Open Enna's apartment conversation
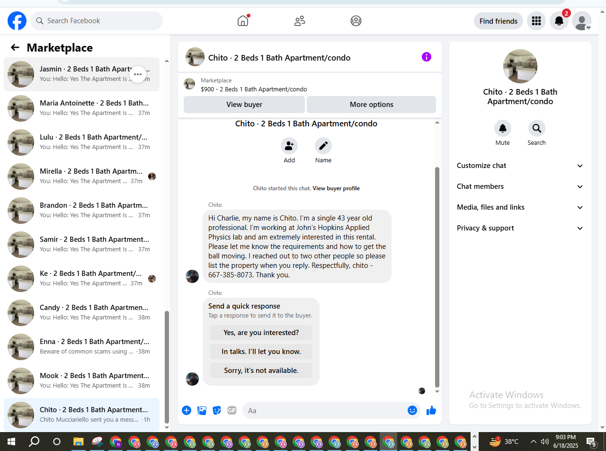This screenshot has width=606, height=451. [x=81, y=347]
